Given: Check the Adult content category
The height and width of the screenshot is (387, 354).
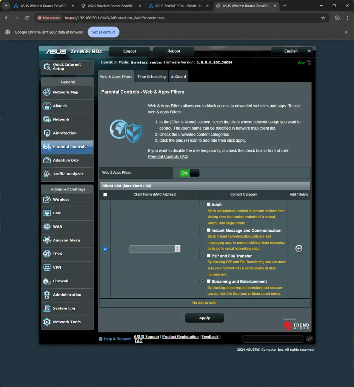Looking at the screenshot, I should [209, 204].
